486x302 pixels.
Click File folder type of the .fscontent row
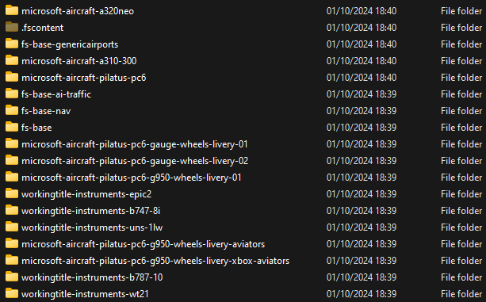point(461,27)
